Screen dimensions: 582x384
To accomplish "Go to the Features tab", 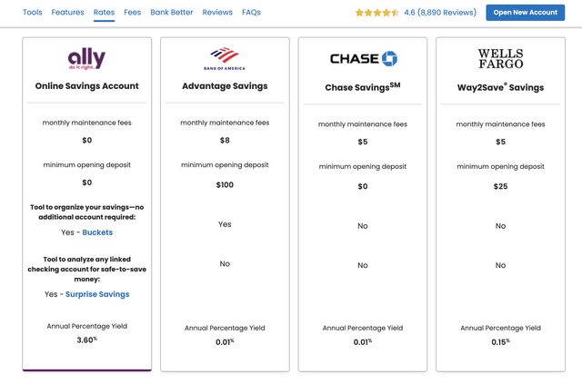I will (67, 13).
